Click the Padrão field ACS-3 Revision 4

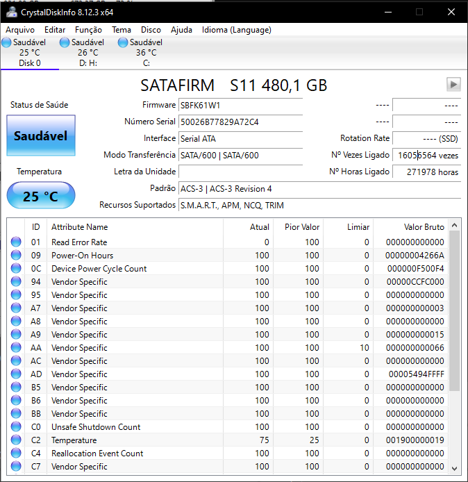pos(319,188)
